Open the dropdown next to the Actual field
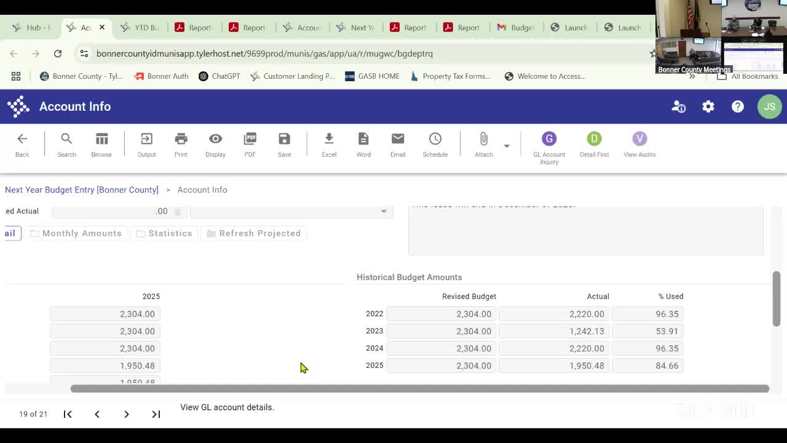The height and width of the screenshot is (443, 787). coord(384,211)
